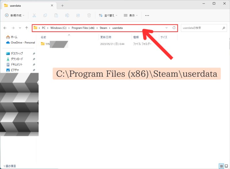The height and width of the screenshot is (169, 230).
Task: Click the 1 個の項目 status text
Action: [x=10, y=166]
